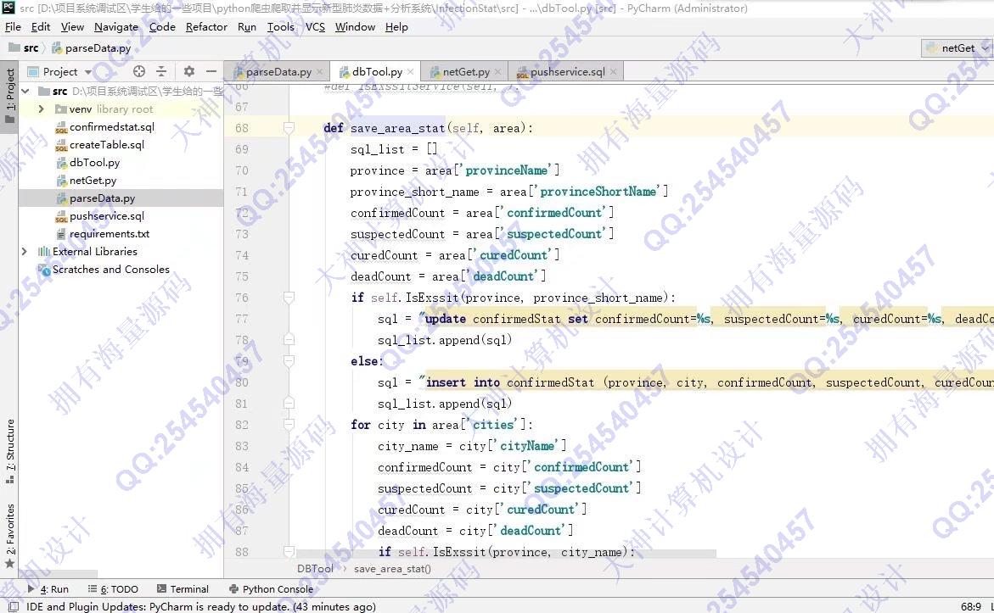Screen dimensions: 994x613
Task: Switch to the netGet.py editor tab
Action: (x=466, y=71)
